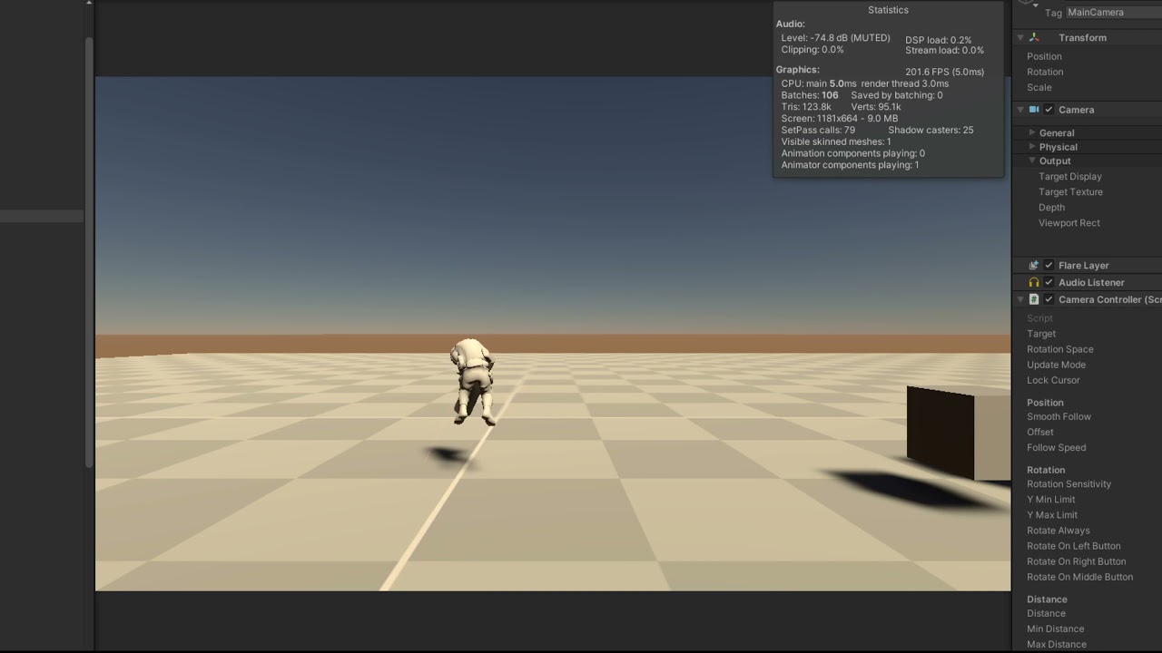
Task: Click the Audio Level muted readout
Action: click(835, 38)
